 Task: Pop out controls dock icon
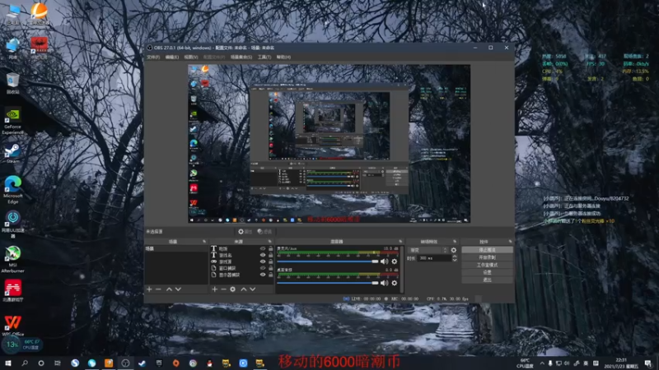(x=510, y=242)
